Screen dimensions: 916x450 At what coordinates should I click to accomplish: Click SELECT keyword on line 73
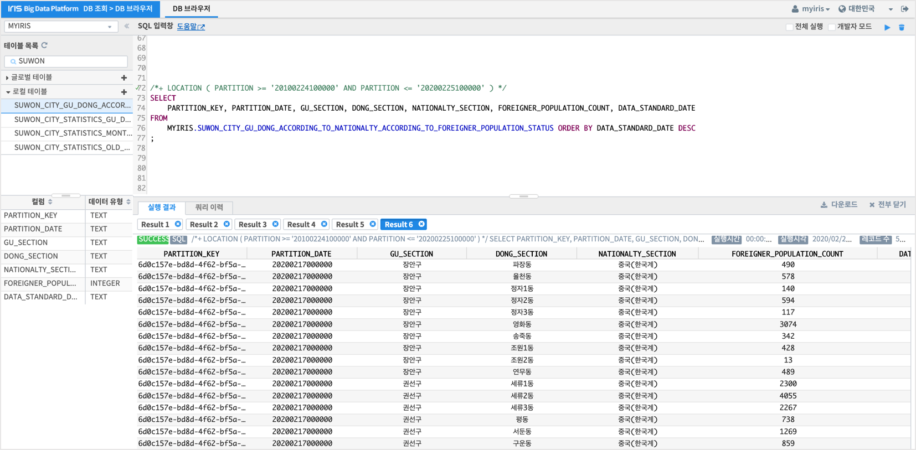163,98
